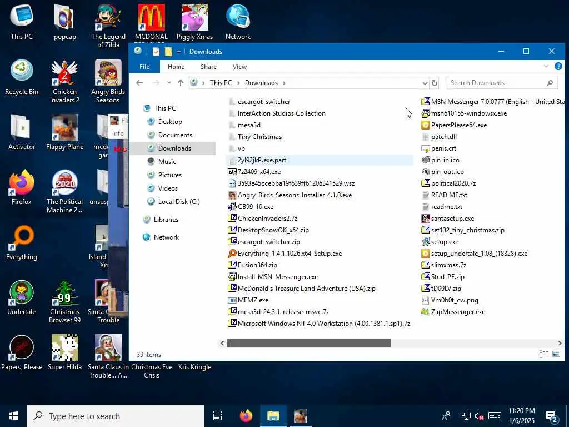Select the ZapMessenger.exe file
569x427 pixels.
(x=453, y=312)
